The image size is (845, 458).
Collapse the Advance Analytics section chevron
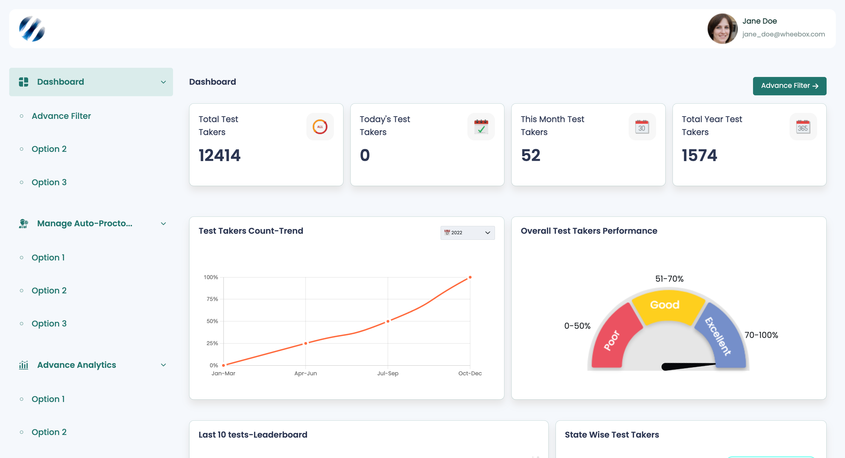[x=163, y=365]
